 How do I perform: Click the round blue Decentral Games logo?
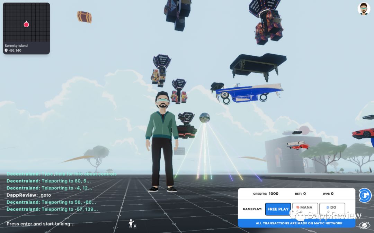pos(365,195)
